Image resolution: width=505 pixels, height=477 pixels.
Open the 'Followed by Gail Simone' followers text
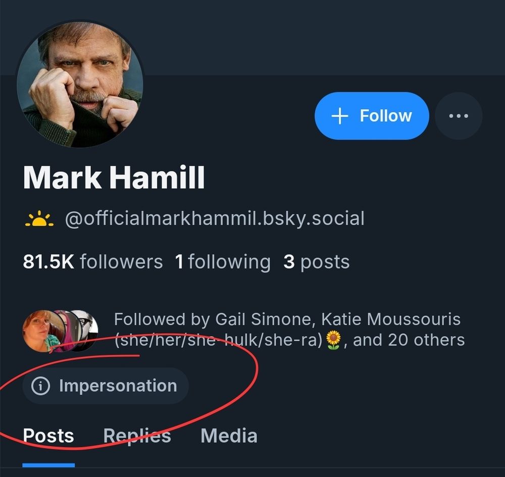[x=289, y=330]
